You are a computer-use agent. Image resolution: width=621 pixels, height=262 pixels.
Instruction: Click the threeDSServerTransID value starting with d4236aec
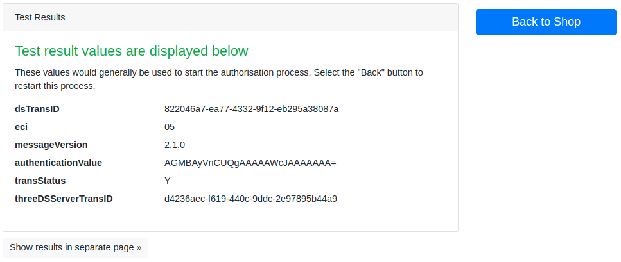[x=250, y=199]
